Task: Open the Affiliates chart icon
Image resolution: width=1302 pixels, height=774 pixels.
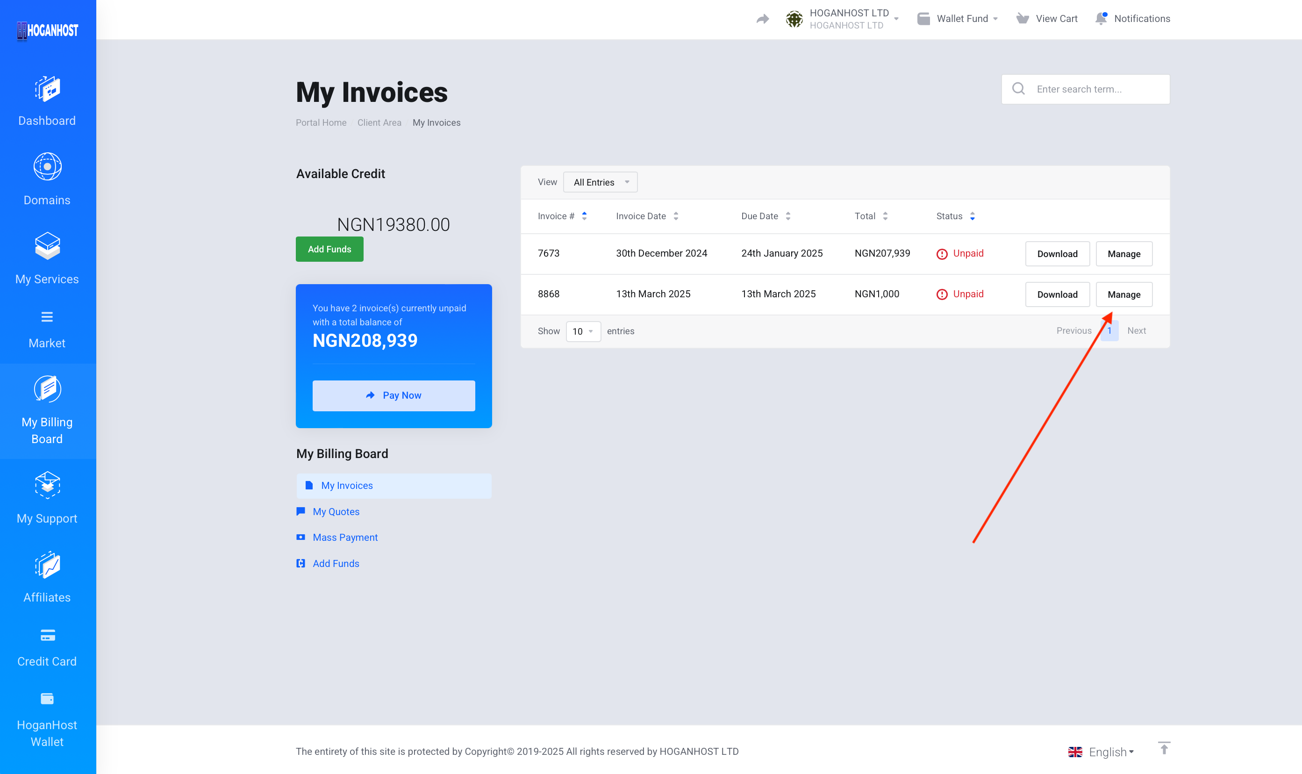Action: point(48,565)
